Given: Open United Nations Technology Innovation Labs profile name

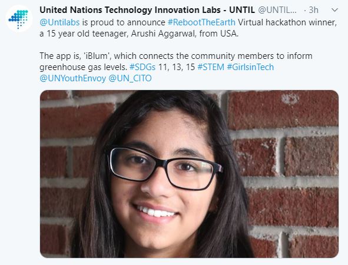Looking at the screenshot, I should tap(147, 10).
